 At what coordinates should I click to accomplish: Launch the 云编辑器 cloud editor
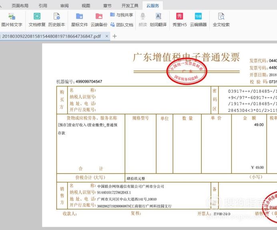pyautogui.click(x=198, y=20)
